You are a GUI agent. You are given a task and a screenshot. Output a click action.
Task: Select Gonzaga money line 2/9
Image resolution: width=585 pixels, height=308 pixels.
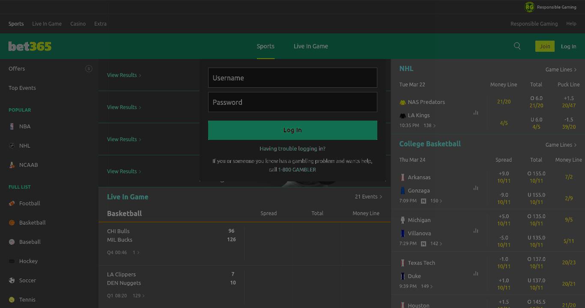coord(569,198)
